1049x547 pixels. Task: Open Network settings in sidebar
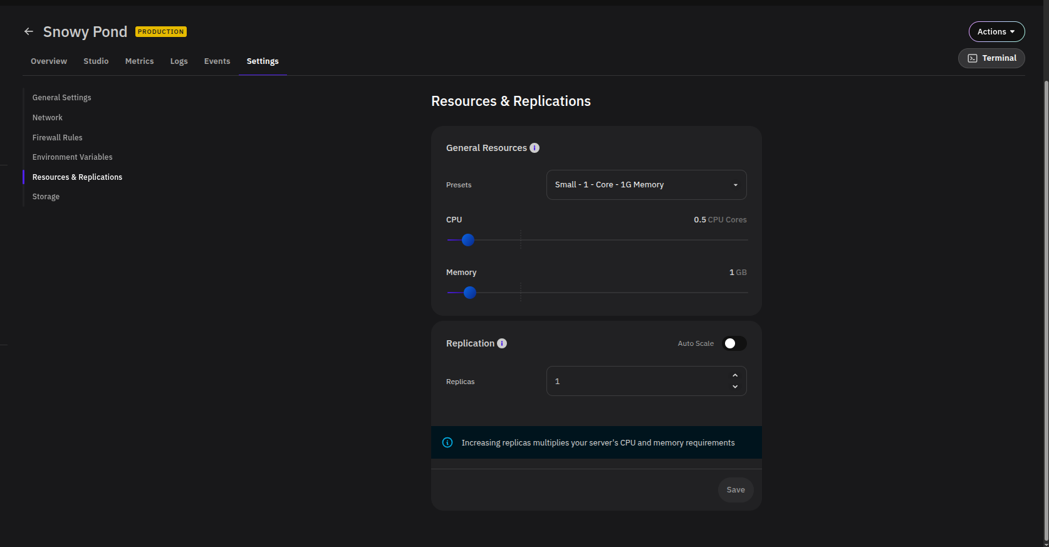(48, 118)
